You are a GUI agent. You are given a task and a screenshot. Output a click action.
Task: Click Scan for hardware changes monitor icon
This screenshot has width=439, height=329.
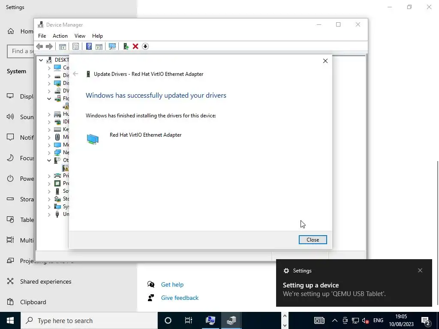(x=112, y=46)
